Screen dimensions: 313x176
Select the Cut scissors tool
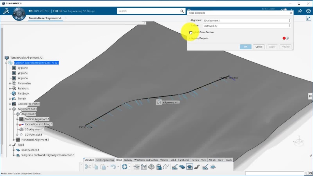(88, 167)
